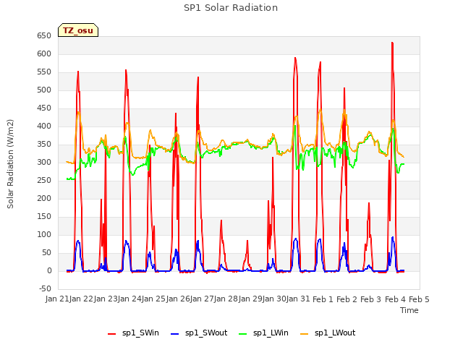Click the Jan 29 x-axis date label

[250, 299]
